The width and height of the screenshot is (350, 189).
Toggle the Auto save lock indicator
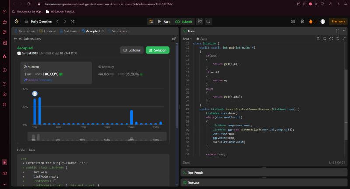(x=202, y=39)
